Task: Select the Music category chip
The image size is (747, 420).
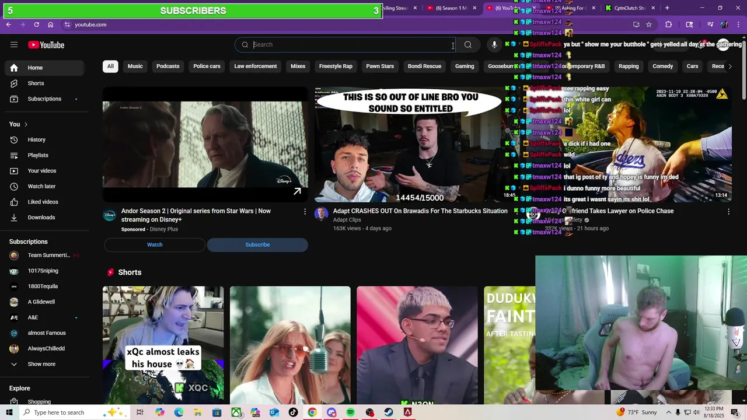Action: pyautogui.click(x=135, y=66)
